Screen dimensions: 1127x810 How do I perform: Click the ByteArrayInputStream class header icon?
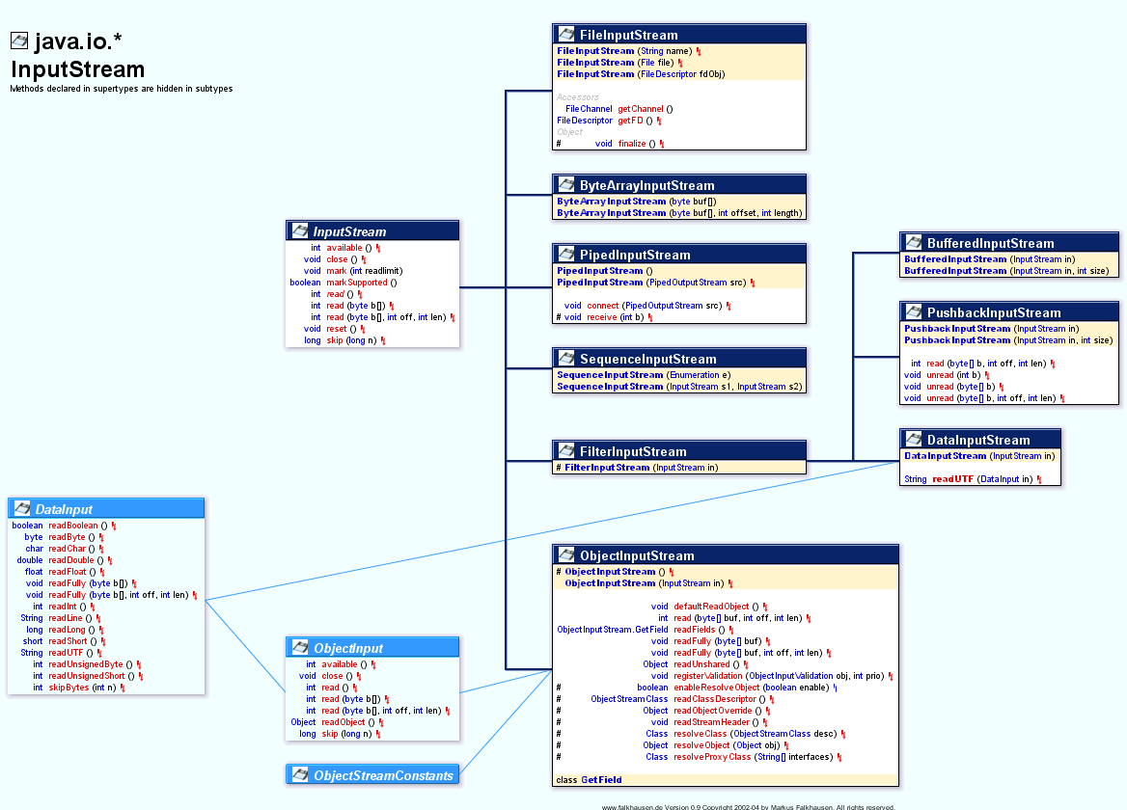coord(565,185)
